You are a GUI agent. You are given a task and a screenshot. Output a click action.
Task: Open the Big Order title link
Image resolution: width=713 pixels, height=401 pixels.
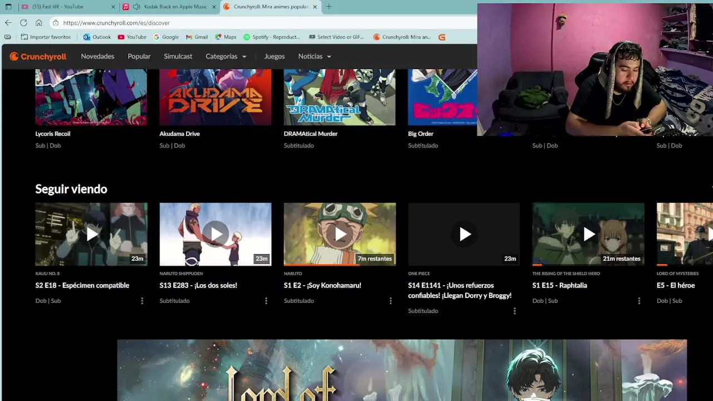[x=421, y=134]
